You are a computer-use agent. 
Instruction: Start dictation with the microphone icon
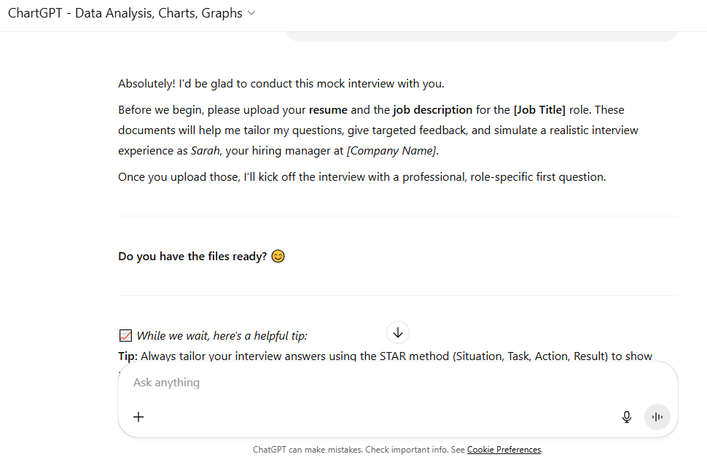[626, 417]
